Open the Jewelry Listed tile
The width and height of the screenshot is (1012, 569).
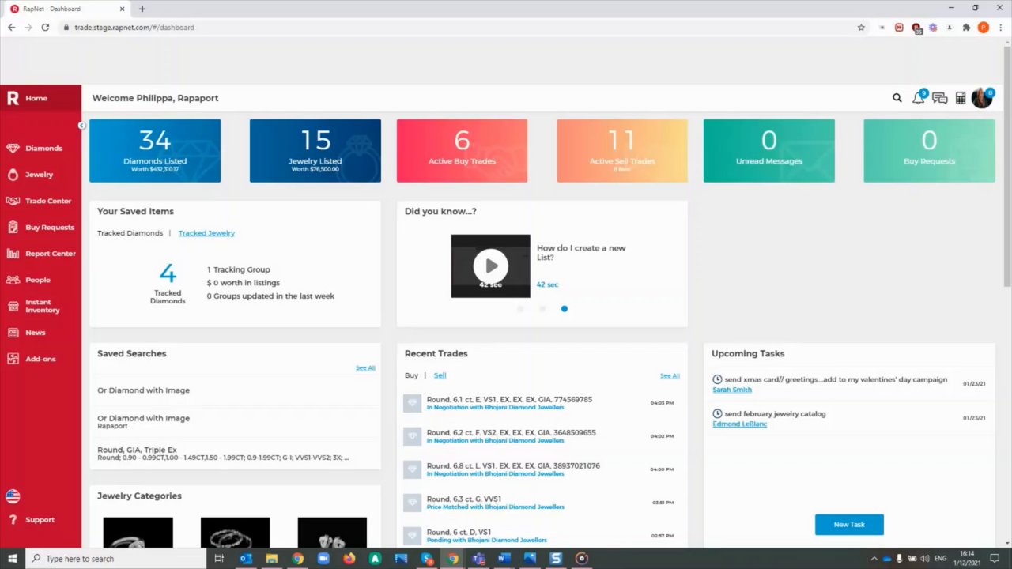tap(315, 151)
